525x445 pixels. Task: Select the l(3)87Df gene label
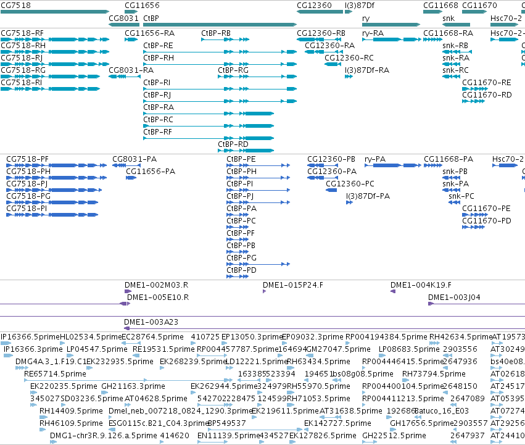(x=359, y=6)
